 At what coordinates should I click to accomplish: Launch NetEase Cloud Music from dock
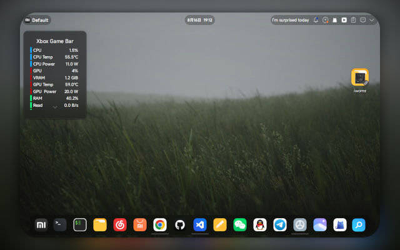pyautogui.click(x=120, y=225)
